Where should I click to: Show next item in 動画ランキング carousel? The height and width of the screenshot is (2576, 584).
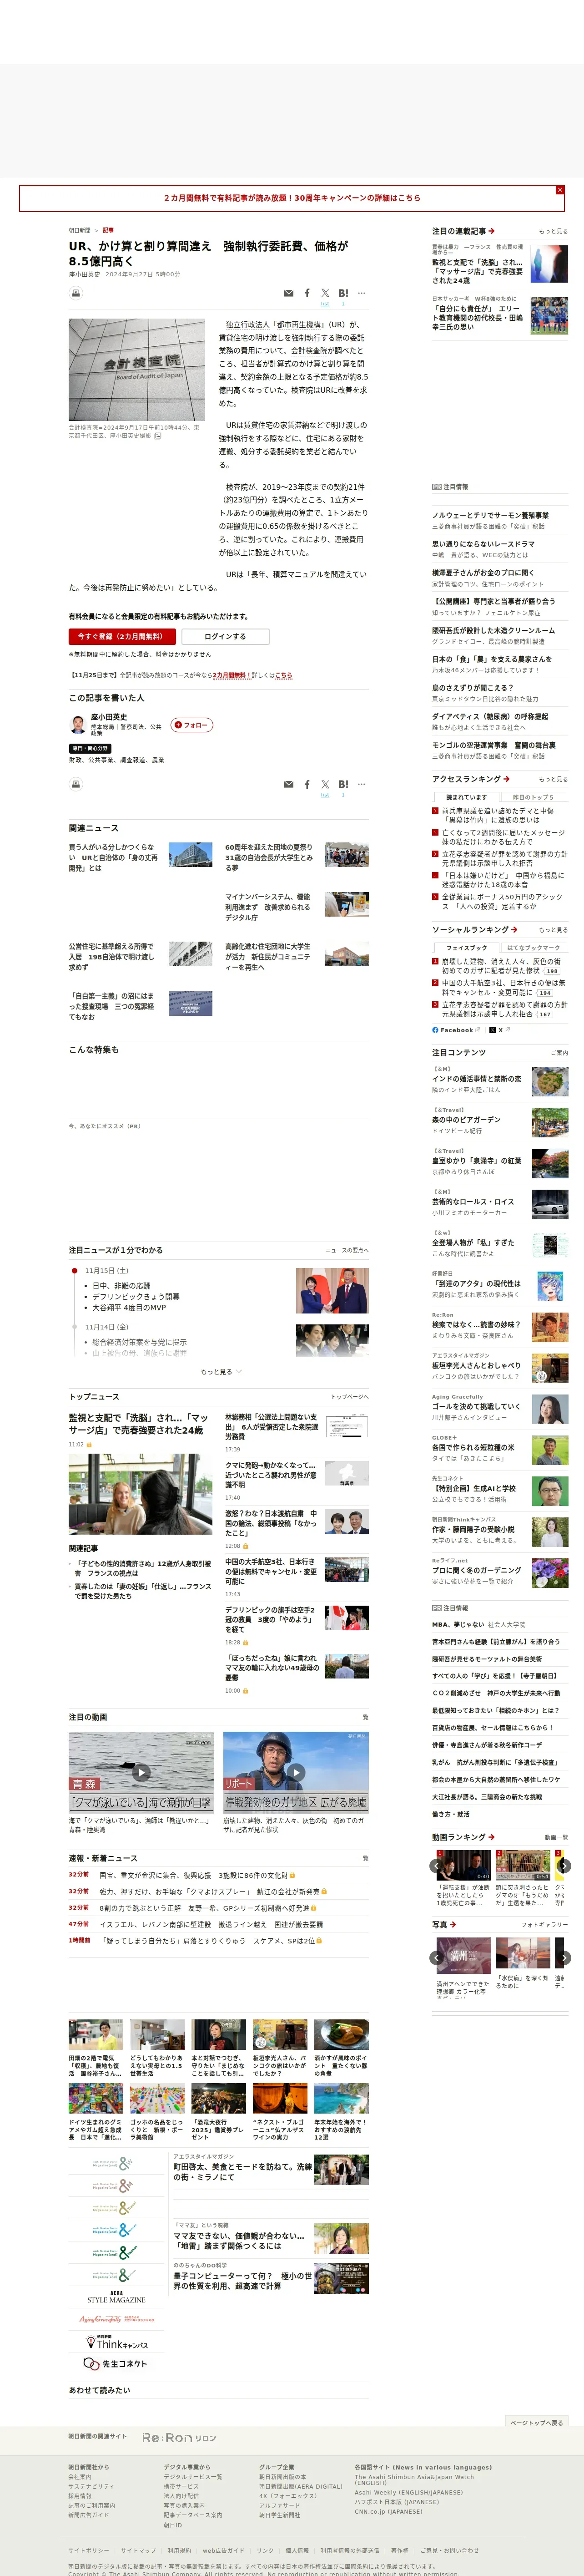click(x=563, y=1865)
